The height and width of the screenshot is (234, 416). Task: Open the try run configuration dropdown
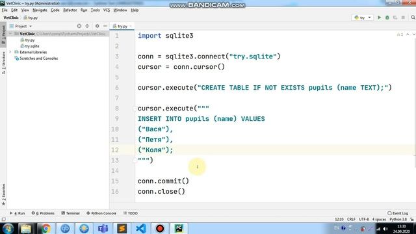coord(363,18)
